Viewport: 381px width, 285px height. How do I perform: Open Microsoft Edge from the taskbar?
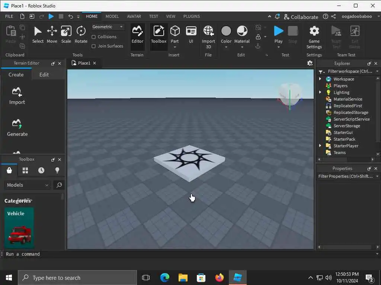[x=165, y=278]
